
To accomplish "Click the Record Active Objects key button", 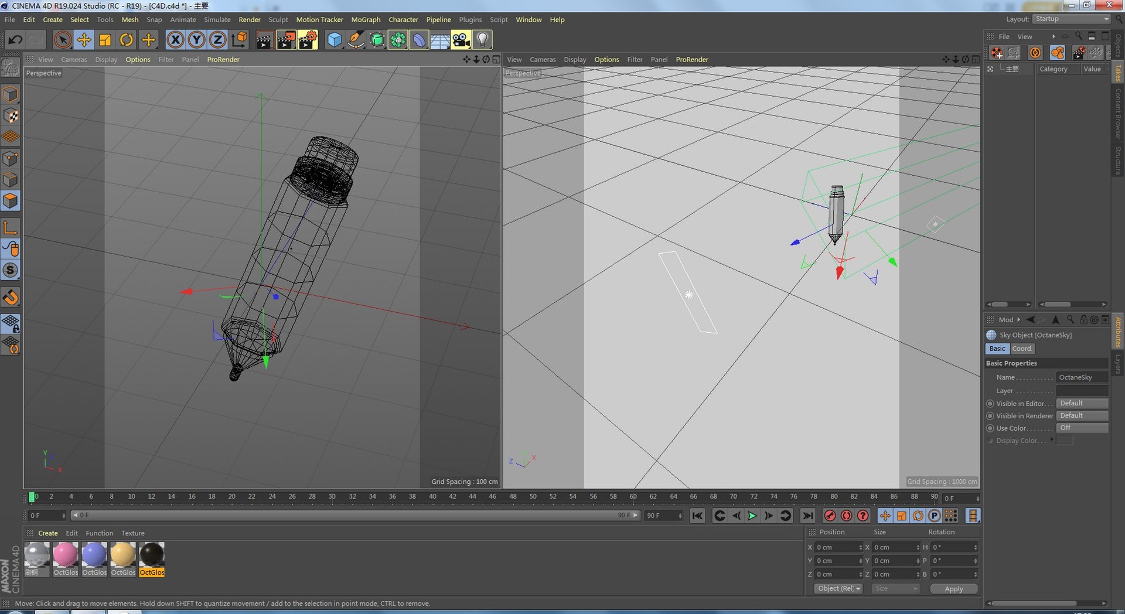I will point(829,516).
